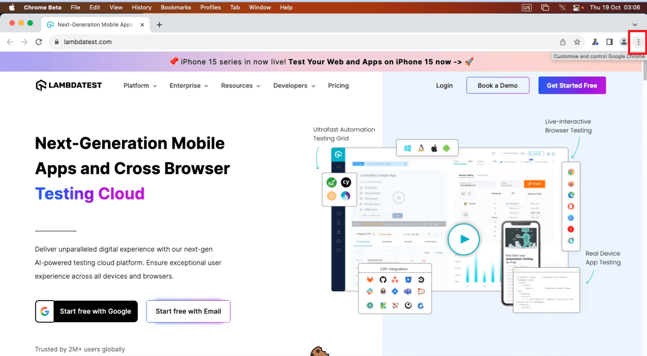
Task: Open the US input source menu
Action: point(527,7)
